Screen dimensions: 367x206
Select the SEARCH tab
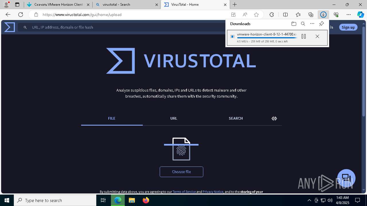click(x=236, y=118)
